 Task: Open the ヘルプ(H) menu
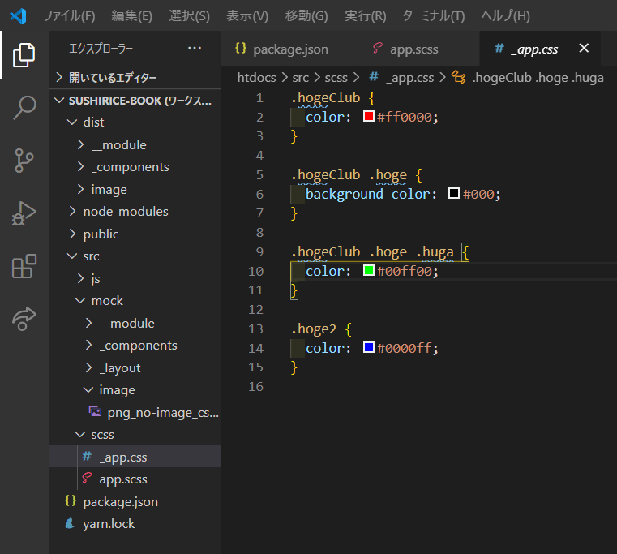click(x=506, y=16)
